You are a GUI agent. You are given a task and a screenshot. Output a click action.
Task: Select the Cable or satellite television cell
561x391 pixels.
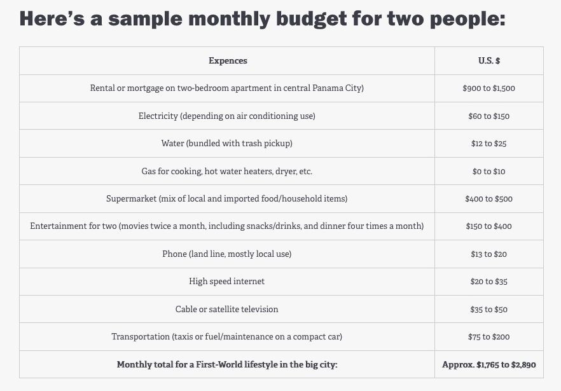[227, 310]
